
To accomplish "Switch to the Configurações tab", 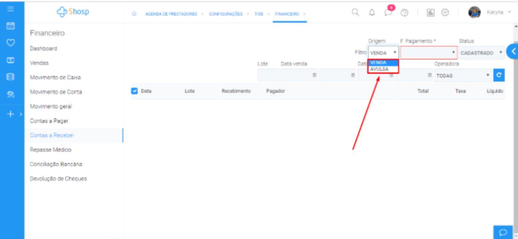I will (226, 14).
